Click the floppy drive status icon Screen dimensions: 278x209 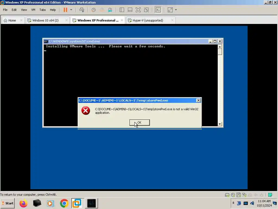click(239, 195)
